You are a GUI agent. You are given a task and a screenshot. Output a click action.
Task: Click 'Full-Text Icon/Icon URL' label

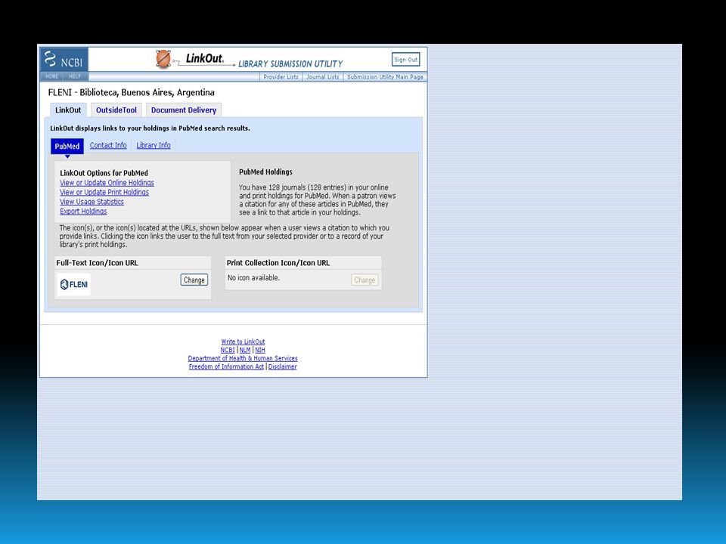(x=98, y=263)
